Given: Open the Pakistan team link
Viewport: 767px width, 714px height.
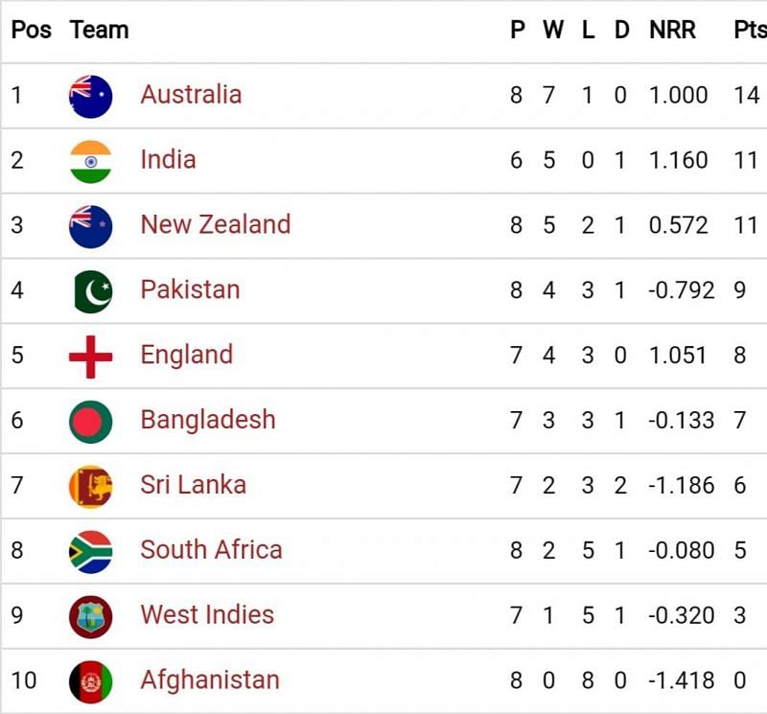Looking at the screenshot, I should pos(190,290).
